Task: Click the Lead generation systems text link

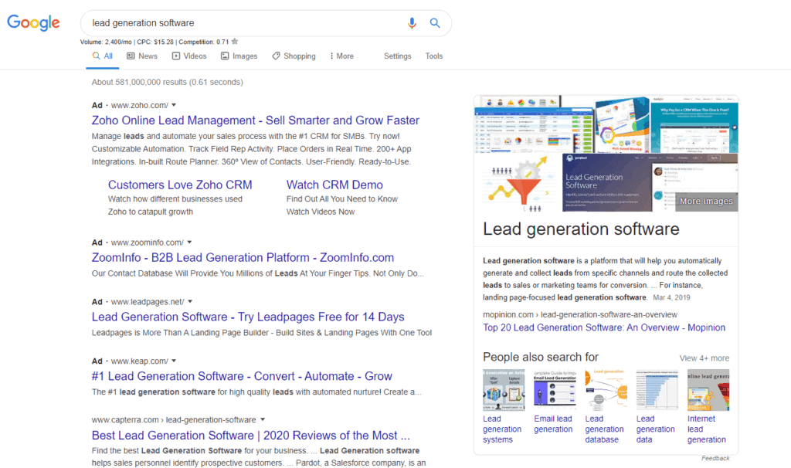Action: coord(502,429)
